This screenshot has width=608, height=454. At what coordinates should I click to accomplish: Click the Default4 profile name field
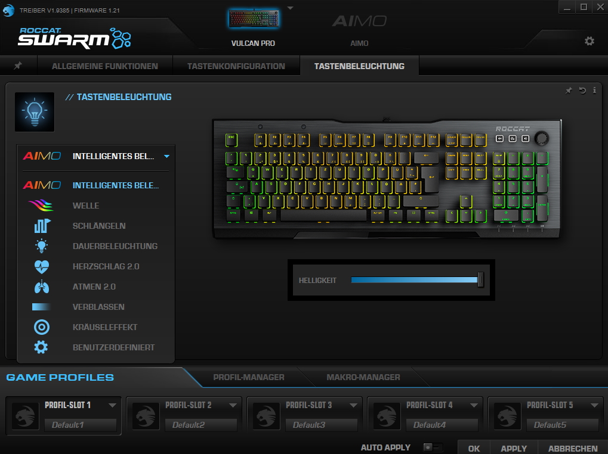[x=442, y=425]
